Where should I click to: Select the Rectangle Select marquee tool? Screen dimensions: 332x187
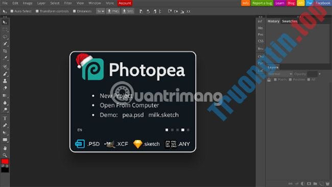pos(5,30)
